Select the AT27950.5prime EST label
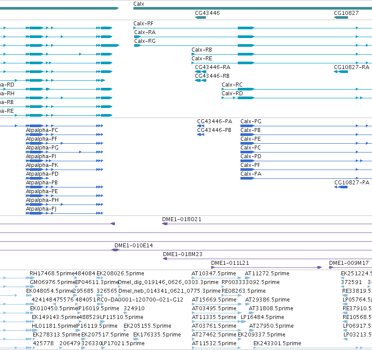372x350 pixels. pyautogui.click(x=271, y=326)
